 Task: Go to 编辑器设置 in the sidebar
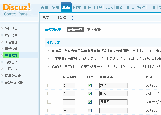click(x=13, y=76)
